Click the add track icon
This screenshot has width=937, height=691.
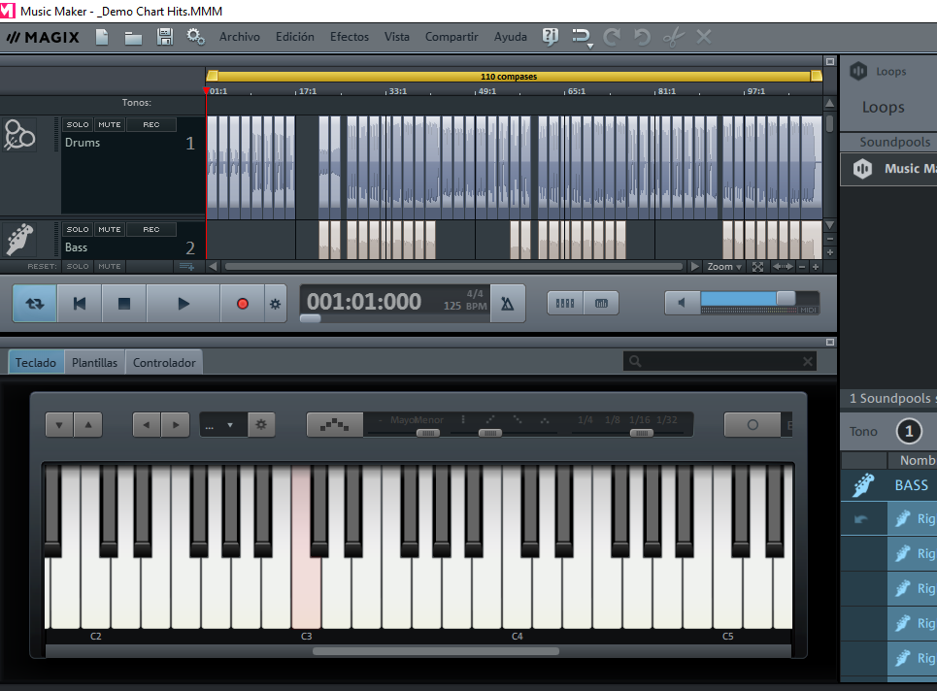(186, 266)
